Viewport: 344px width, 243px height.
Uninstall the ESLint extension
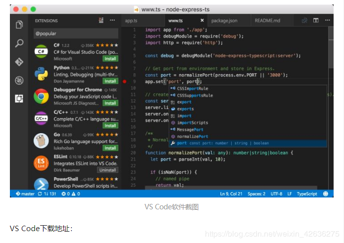107,170
